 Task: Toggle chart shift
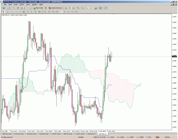91,8
